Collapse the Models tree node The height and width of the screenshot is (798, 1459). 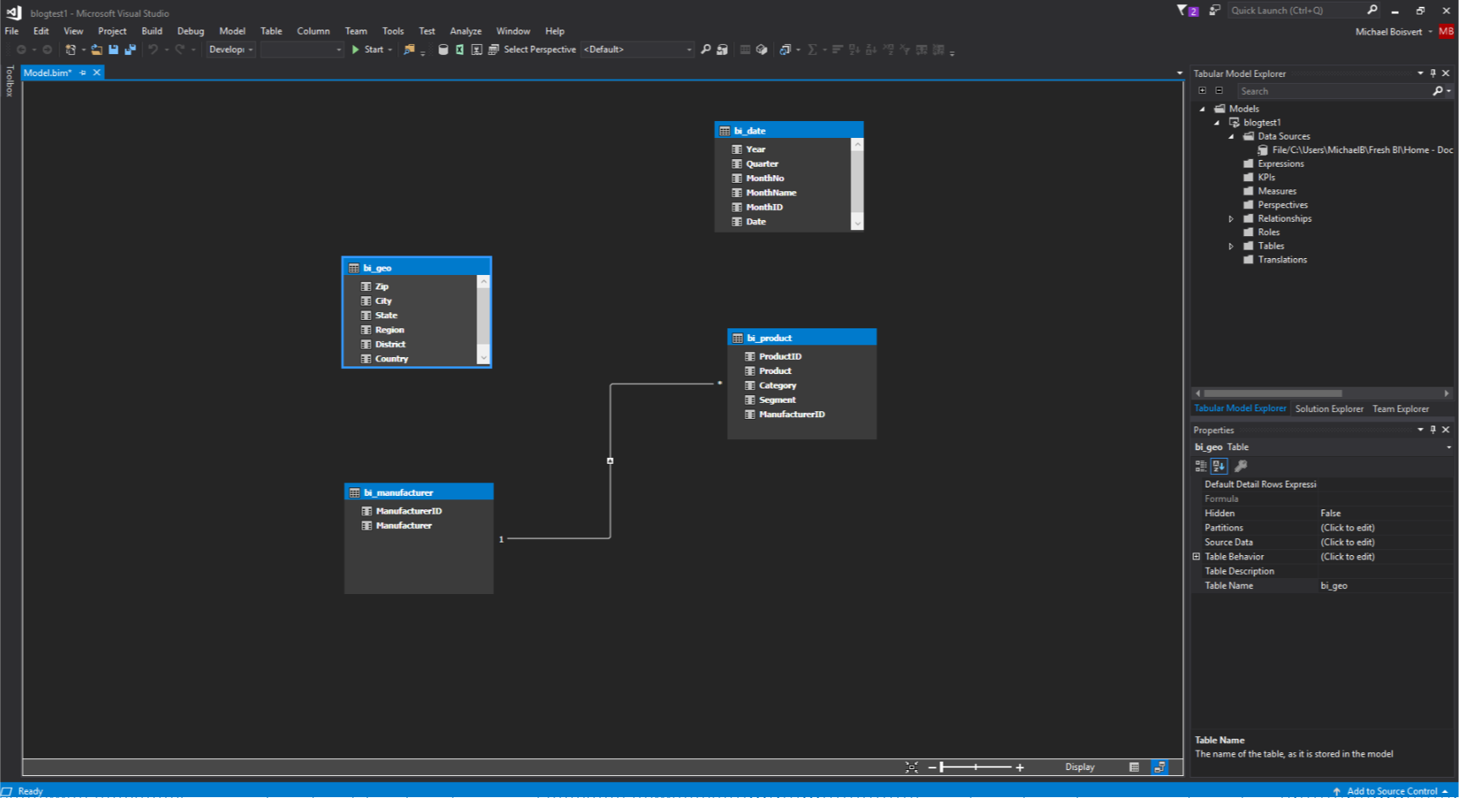pos(1202,109)
